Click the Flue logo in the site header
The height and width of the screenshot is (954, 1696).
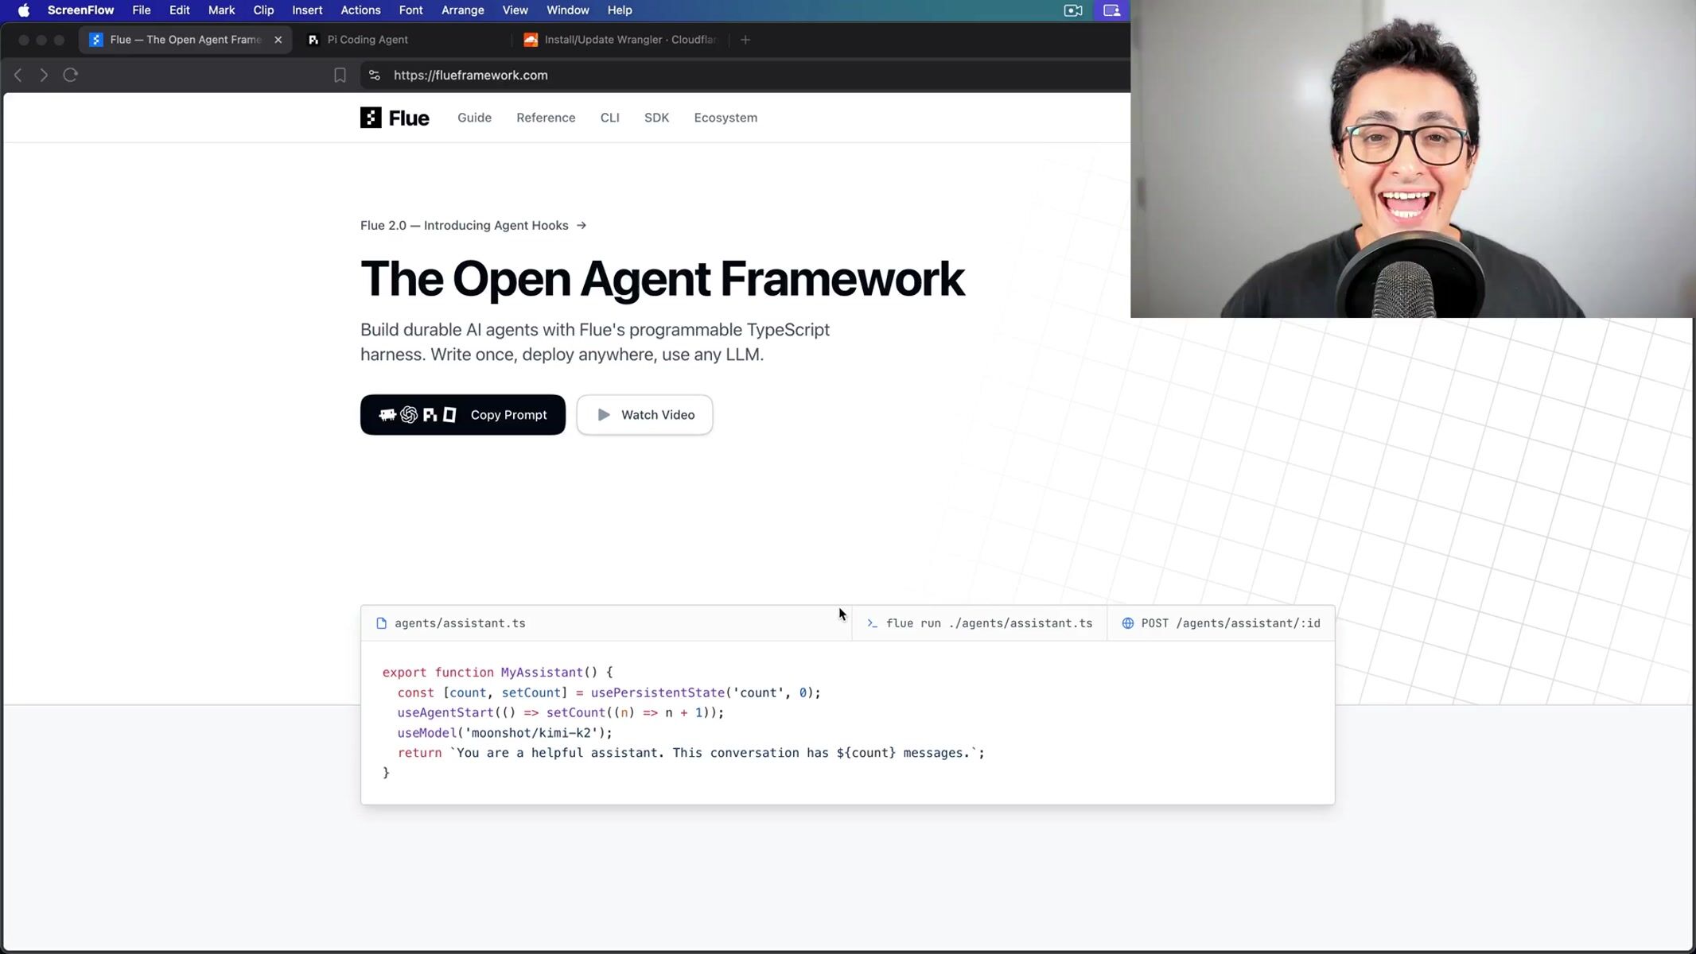coord(395,118)
